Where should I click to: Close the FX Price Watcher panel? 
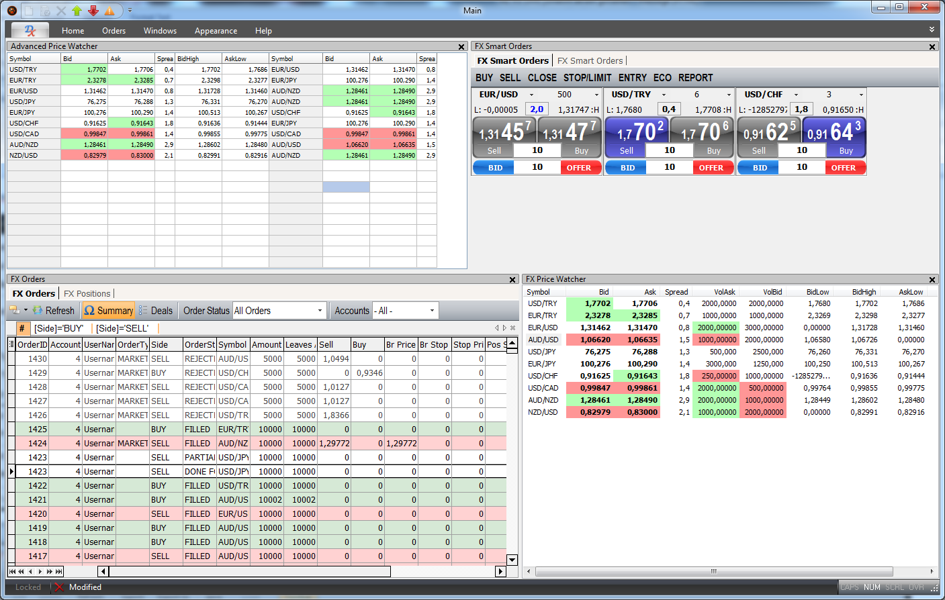pyautogui.click(x=932, y=280)
